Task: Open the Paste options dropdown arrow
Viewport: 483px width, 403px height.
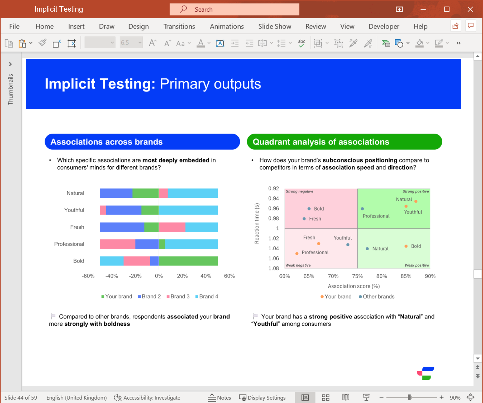Action: [x=31, y=43]
